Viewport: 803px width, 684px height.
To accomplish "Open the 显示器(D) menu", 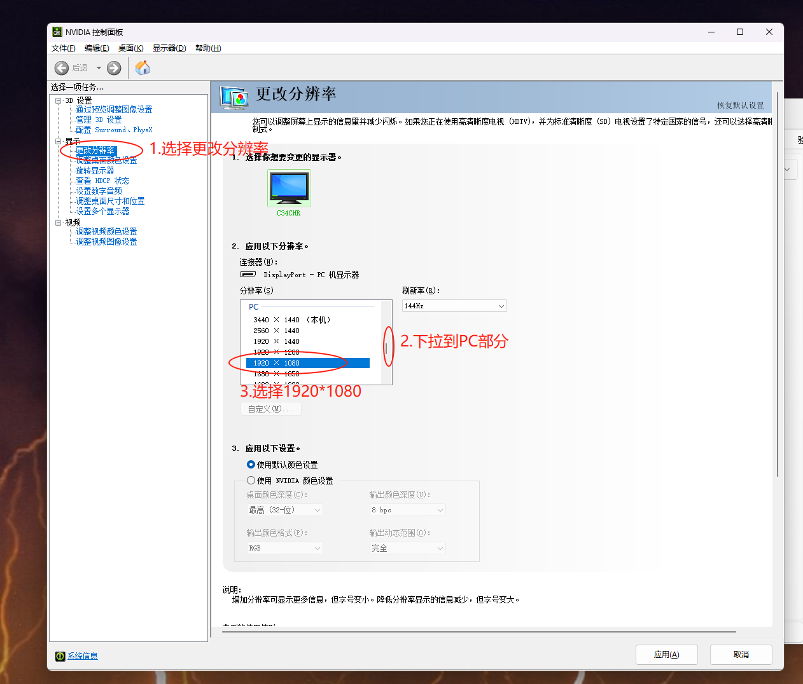I will (169, 48).
